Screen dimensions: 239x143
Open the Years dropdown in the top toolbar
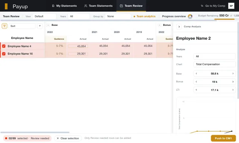pos(79,16)
